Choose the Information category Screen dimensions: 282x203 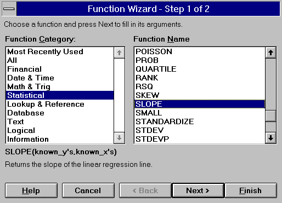(60, 139)
